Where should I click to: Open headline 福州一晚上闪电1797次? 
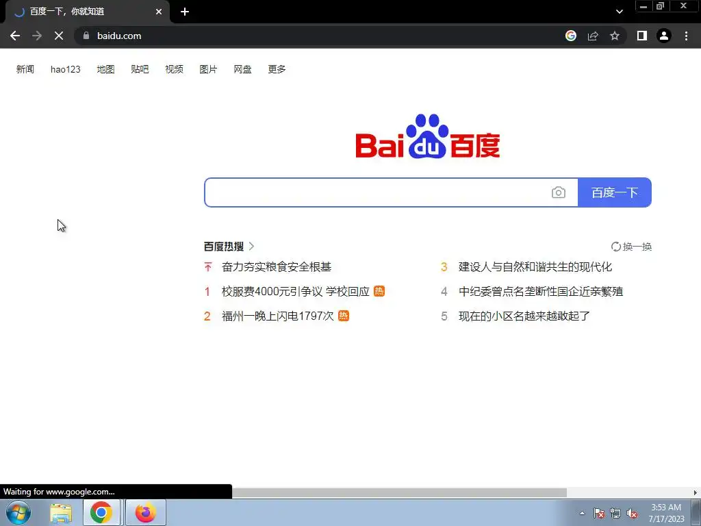[x=278, y=316]
